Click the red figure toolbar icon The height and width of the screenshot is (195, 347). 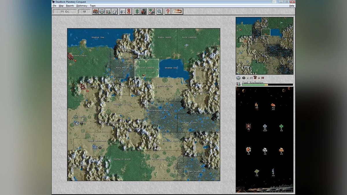129,12
